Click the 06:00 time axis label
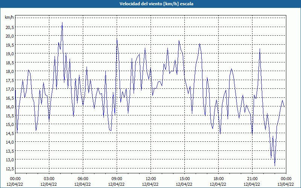Image resolution: width=301 pixels, height=188 pixels. [x=83, y=179]
